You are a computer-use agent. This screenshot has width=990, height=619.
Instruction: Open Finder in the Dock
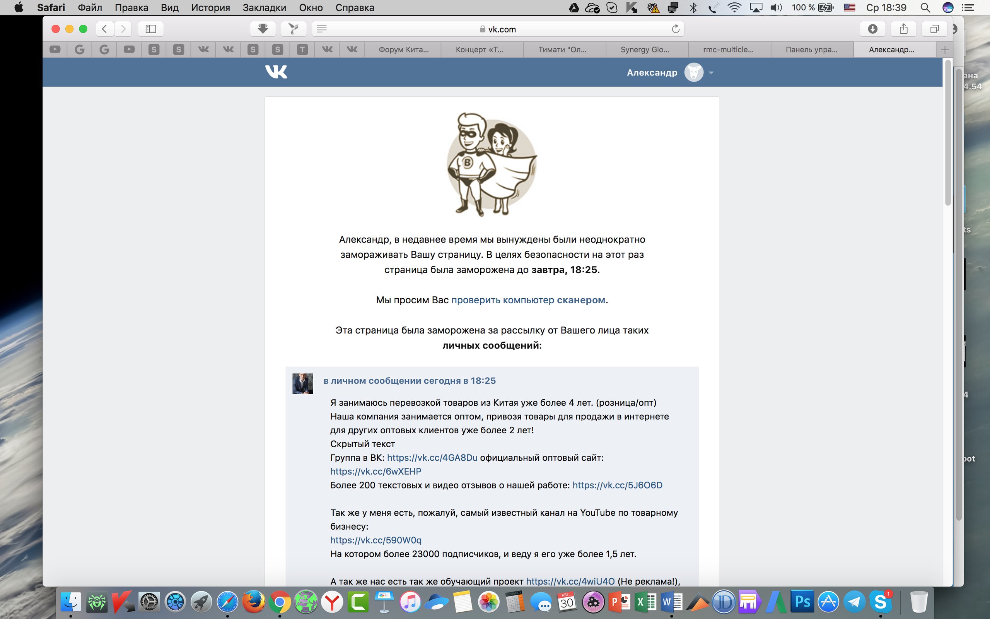[71, 602]
